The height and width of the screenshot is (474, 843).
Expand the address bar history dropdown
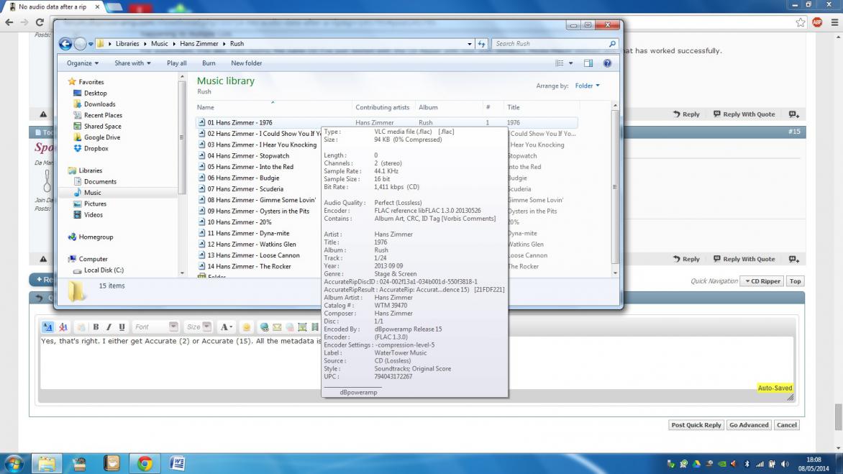coord(469,44)
